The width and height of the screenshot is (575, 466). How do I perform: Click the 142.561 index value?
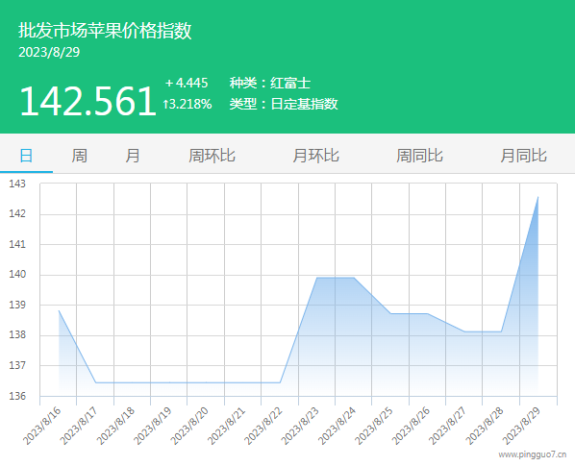(x=88, y=101)
